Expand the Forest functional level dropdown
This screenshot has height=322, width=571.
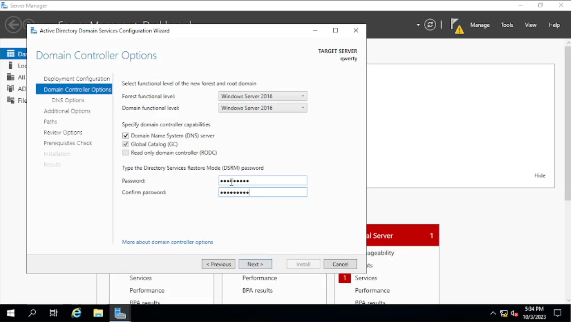(x=262, y=96)
